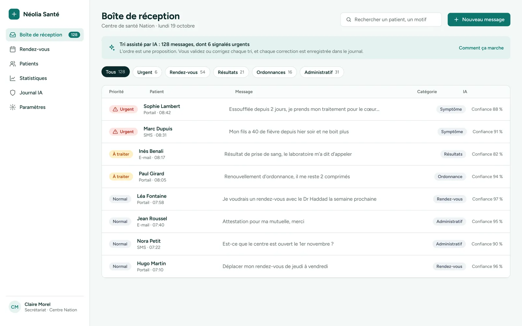This screenshot has width=522, height=326.
Task: Switch to Administratif filter tab
Action: coord(322,72)
